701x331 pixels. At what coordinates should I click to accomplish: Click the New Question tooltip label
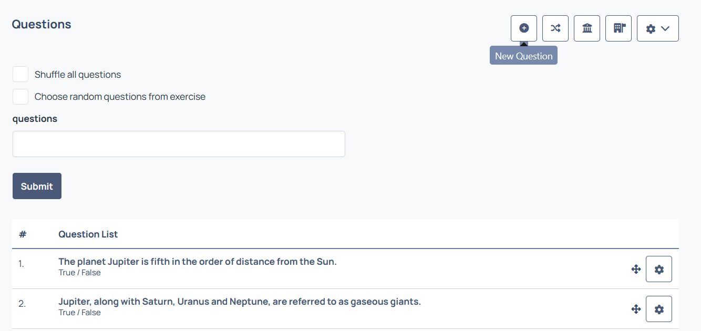tap(523, 56)
